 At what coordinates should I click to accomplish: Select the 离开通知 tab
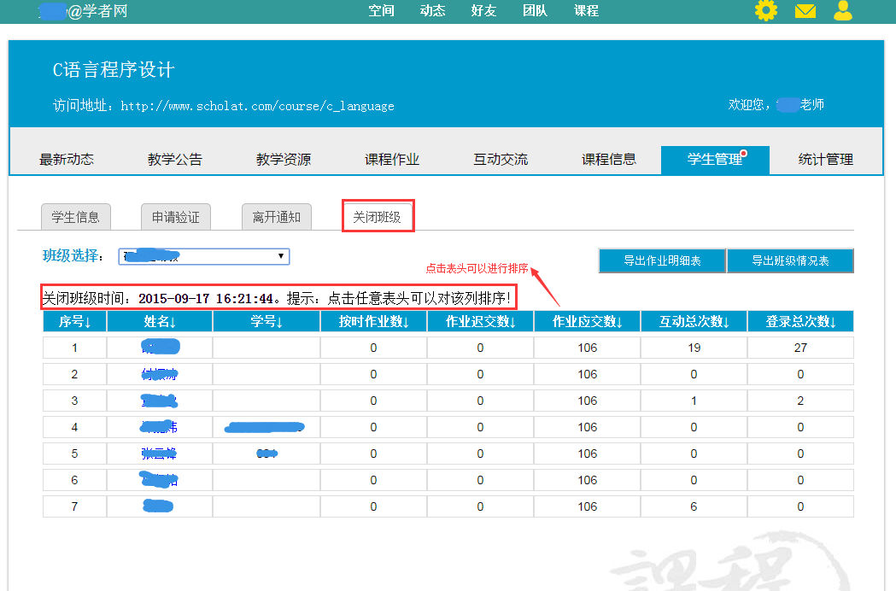tap(277, 217)
